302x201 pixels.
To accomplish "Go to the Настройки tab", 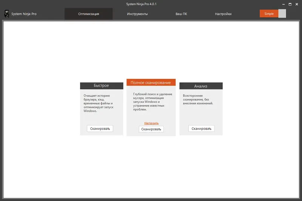I will tap(223, 14).
